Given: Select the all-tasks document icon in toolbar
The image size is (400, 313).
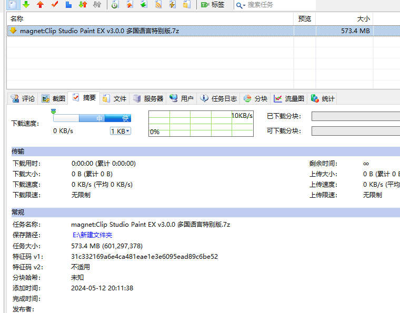Looking at the screenshot, I should 13,4.
